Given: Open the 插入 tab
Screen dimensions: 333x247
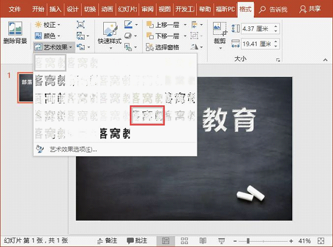Looking at the screenshot, I should click(55, 9).
